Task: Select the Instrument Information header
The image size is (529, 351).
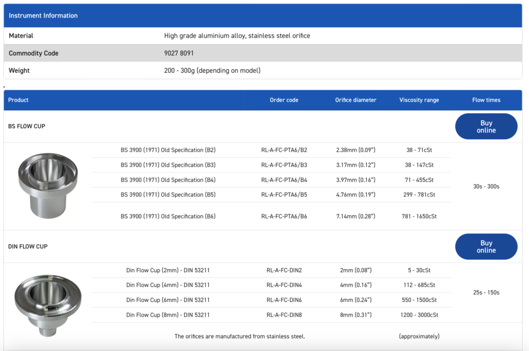Action: coord(43,15)
